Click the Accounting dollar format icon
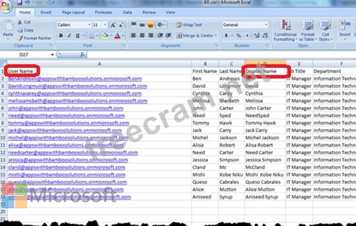The height and width of the screenshot is (226, 356). coord(226,36)
